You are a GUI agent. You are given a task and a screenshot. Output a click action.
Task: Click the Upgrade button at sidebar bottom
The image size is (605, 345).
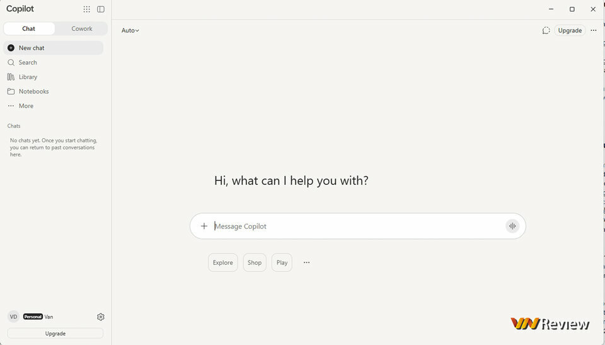coord(55,334)
